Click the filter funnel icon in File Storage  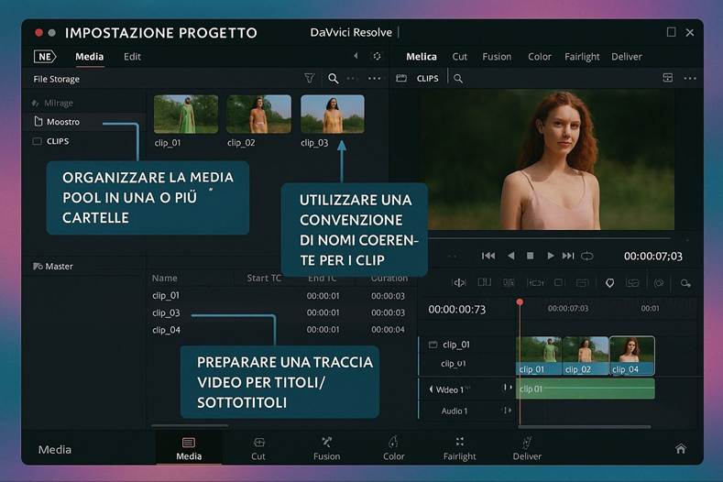310,79
